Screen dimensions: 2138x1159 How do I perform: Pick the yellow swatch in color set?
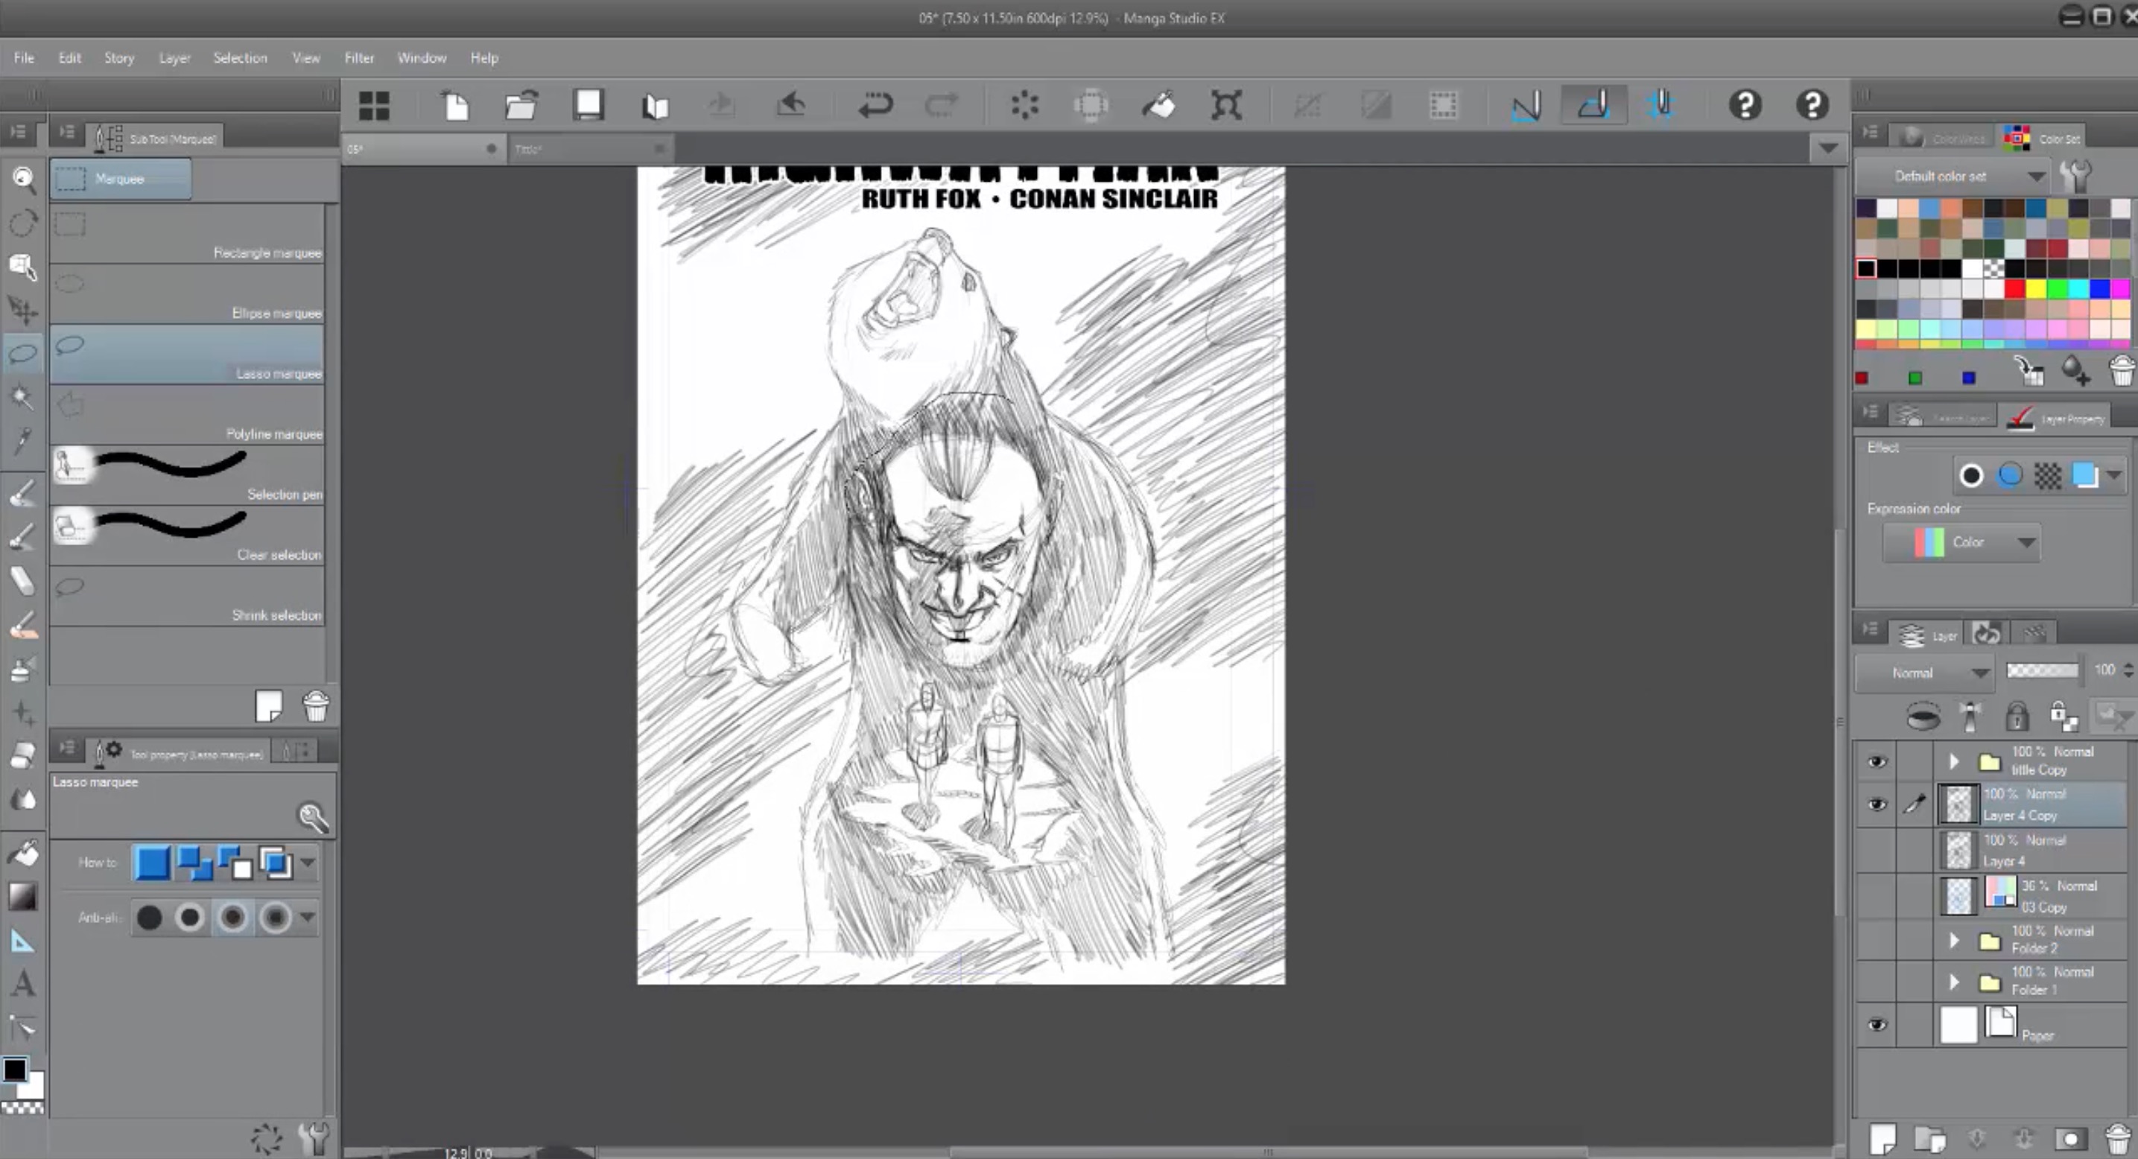[2036, 289]
